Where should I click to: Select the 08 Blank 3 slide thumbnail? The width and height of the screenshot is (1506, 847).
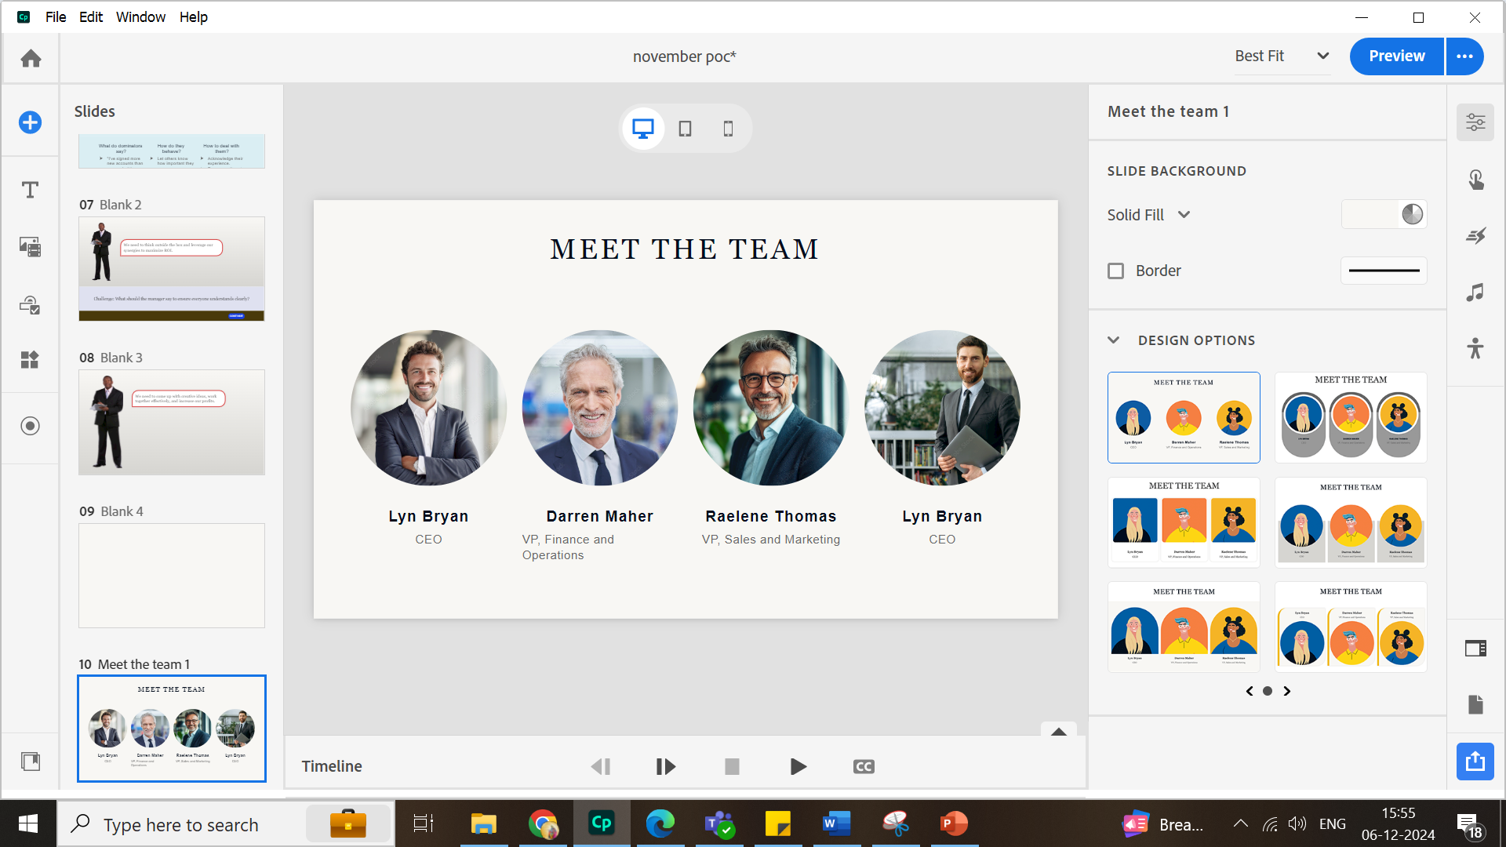(172, 422)
